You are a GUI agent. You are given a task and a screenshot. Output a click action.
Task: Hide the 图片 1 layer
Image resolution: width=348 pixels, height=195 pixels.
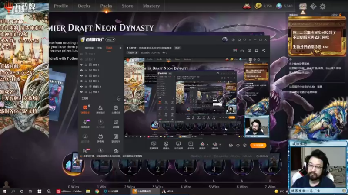[81, 81]
